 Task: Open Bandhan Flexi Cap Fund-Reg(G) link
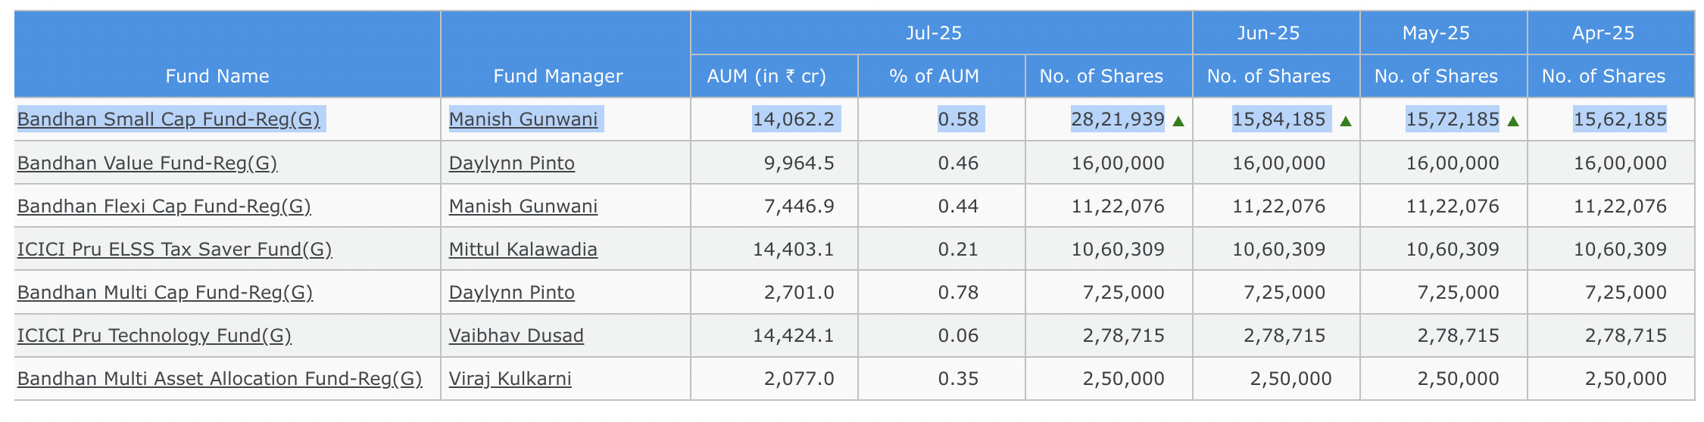click(x=164, y=206)
